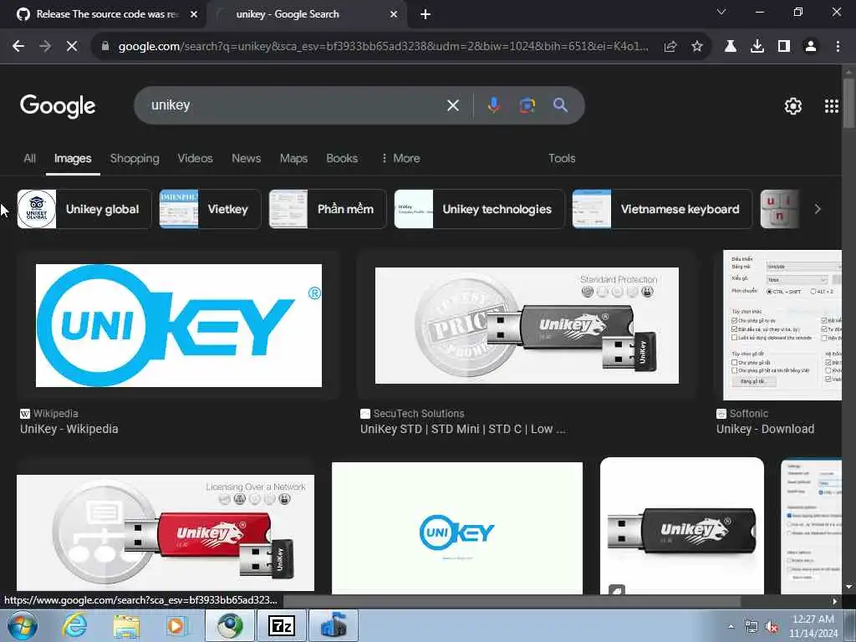
Task: Open the SecuTech UniKey STD dongle image
Action: (x=527, y=325)
